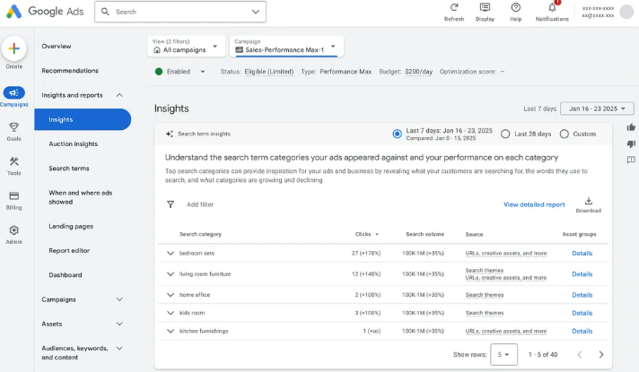Open Auction insights menu item
This screenshot has width=639, height=372.
[x=74, y=143]
